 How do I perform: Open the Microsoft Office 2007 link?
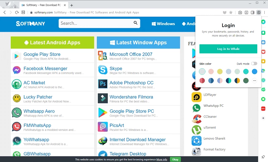click(x=131, y=54)
